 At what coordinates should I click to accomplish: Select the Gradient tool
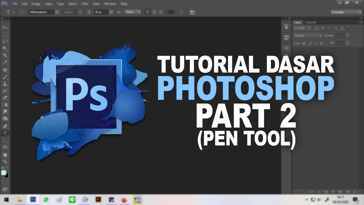5,105
